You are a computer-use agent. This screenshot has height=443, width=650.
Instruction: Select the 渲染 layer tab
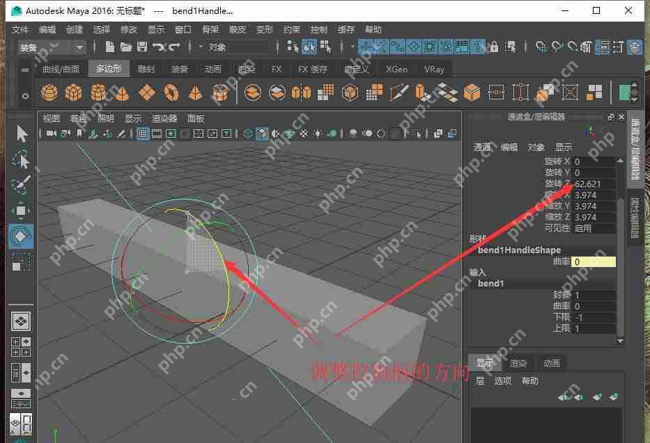coord(518,363)
